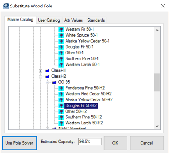Choose the Alaska Yellow Cedar 50-1 pole icon
169x153 pixels.
[x=61, y=41]
